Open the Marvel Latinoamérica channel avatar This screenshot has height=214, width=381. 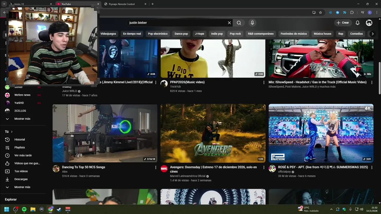pos(164,169)
